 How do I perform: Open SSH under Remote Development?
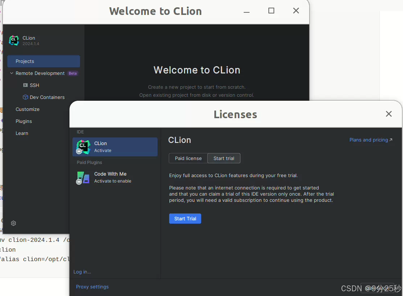(x=34, y=85)
